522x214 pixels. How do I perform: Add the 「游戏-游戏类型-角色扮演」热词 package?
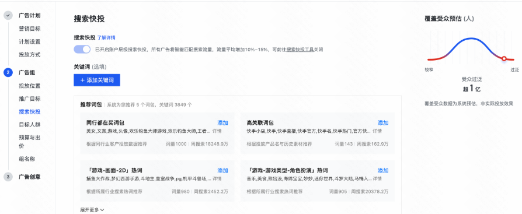383,170
